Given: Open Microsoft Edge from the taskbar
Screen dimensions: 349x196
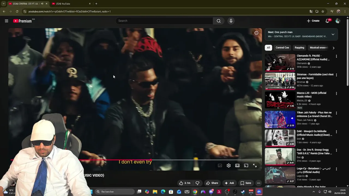Looking at the screenshot, I should [x=163, y=192].
